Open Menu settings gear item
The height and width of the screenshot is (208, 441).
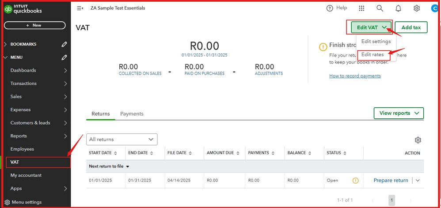[23, 202]
